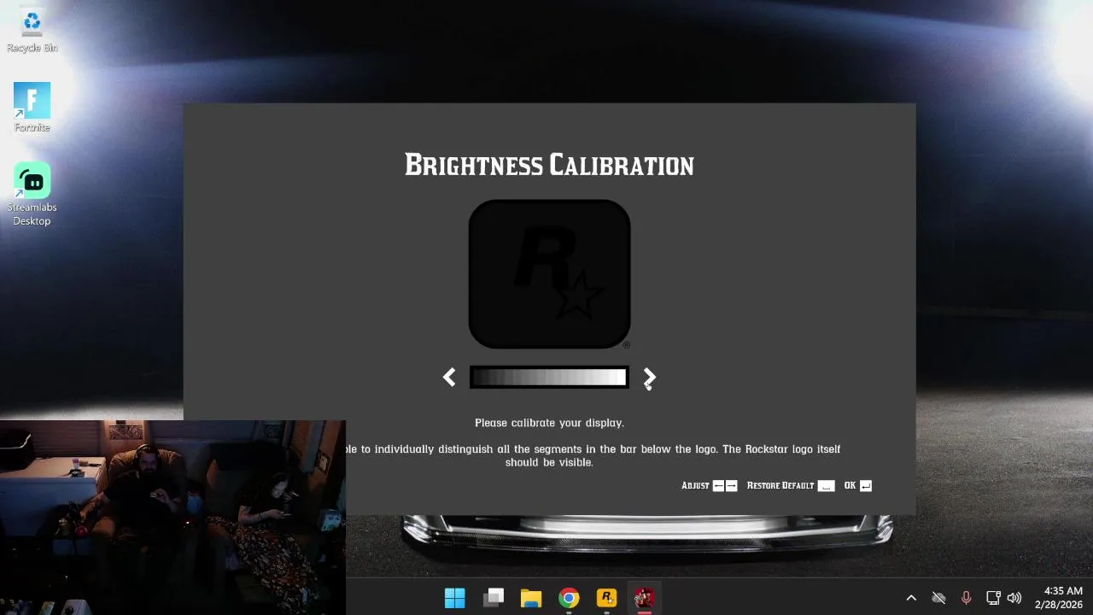The image size is (1093, 615).
Task: Open Task View in the taskbar
Action: (x=493, y=598)
